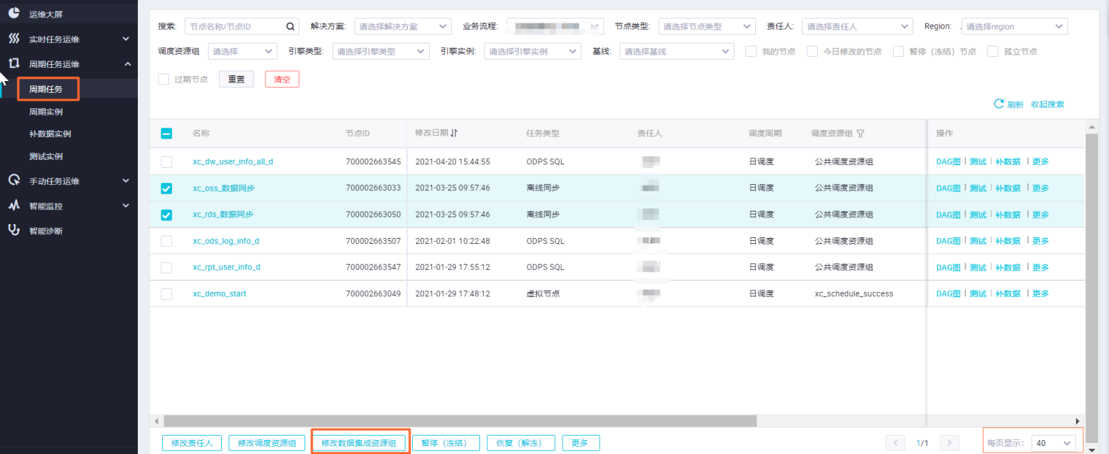Click the 实时任务运维 sidebar icon
The height and width of the screenshot is (454, 1109).
[14, 38]
